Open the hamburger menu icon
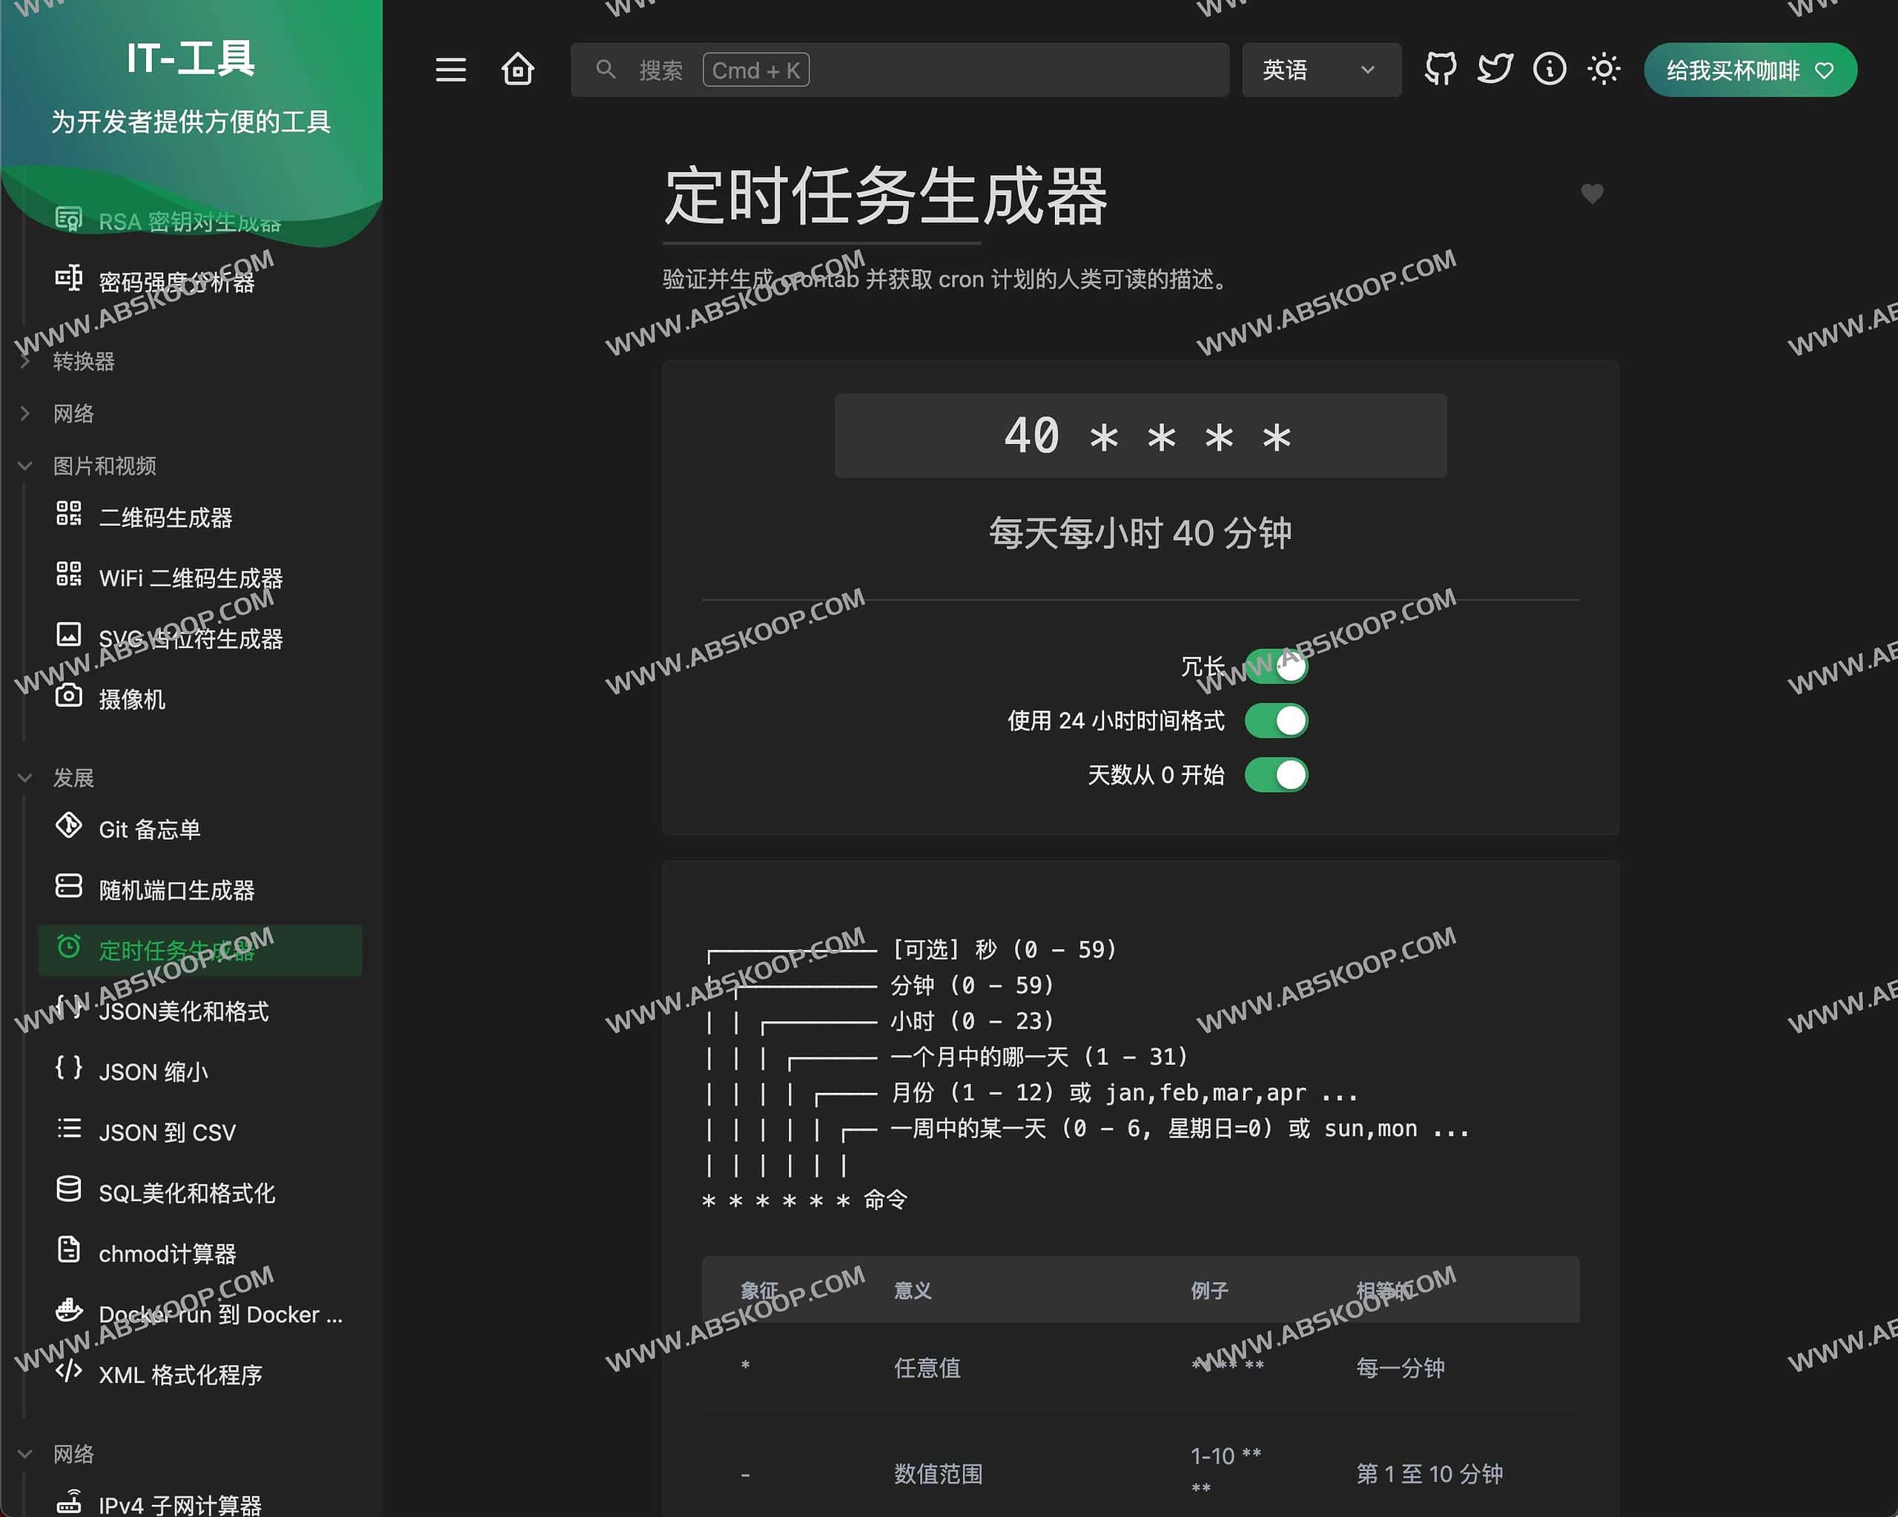This screenshot has width=1898, height=1517. point(452,70)
